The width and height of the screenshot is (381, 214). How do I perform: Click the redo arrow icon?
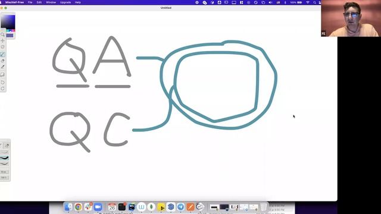click(2, 89)
